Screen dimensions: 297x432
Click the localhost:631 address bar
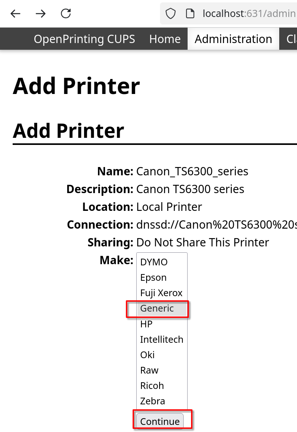click(249, 14)
